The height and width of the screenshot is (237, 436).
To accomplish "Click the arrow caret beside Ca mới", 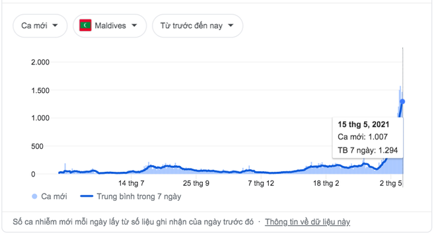I will (x=55, y=26).
